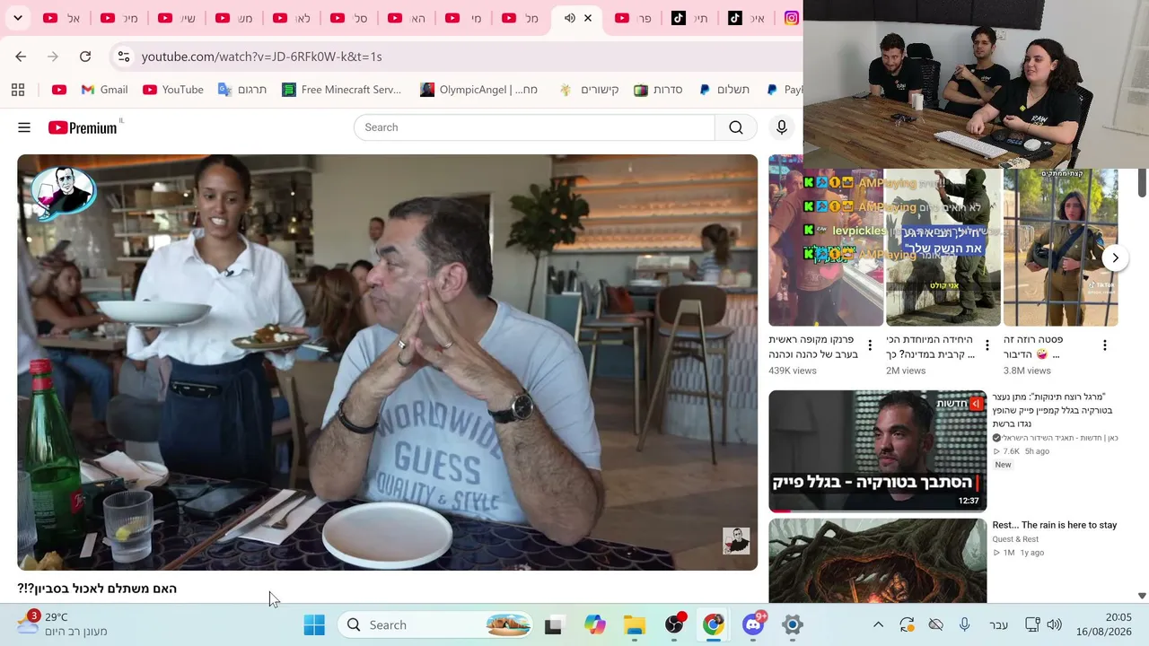Open the תשלום PayPal bookmark
1149x646 pixels.
(x=724, y=90)
